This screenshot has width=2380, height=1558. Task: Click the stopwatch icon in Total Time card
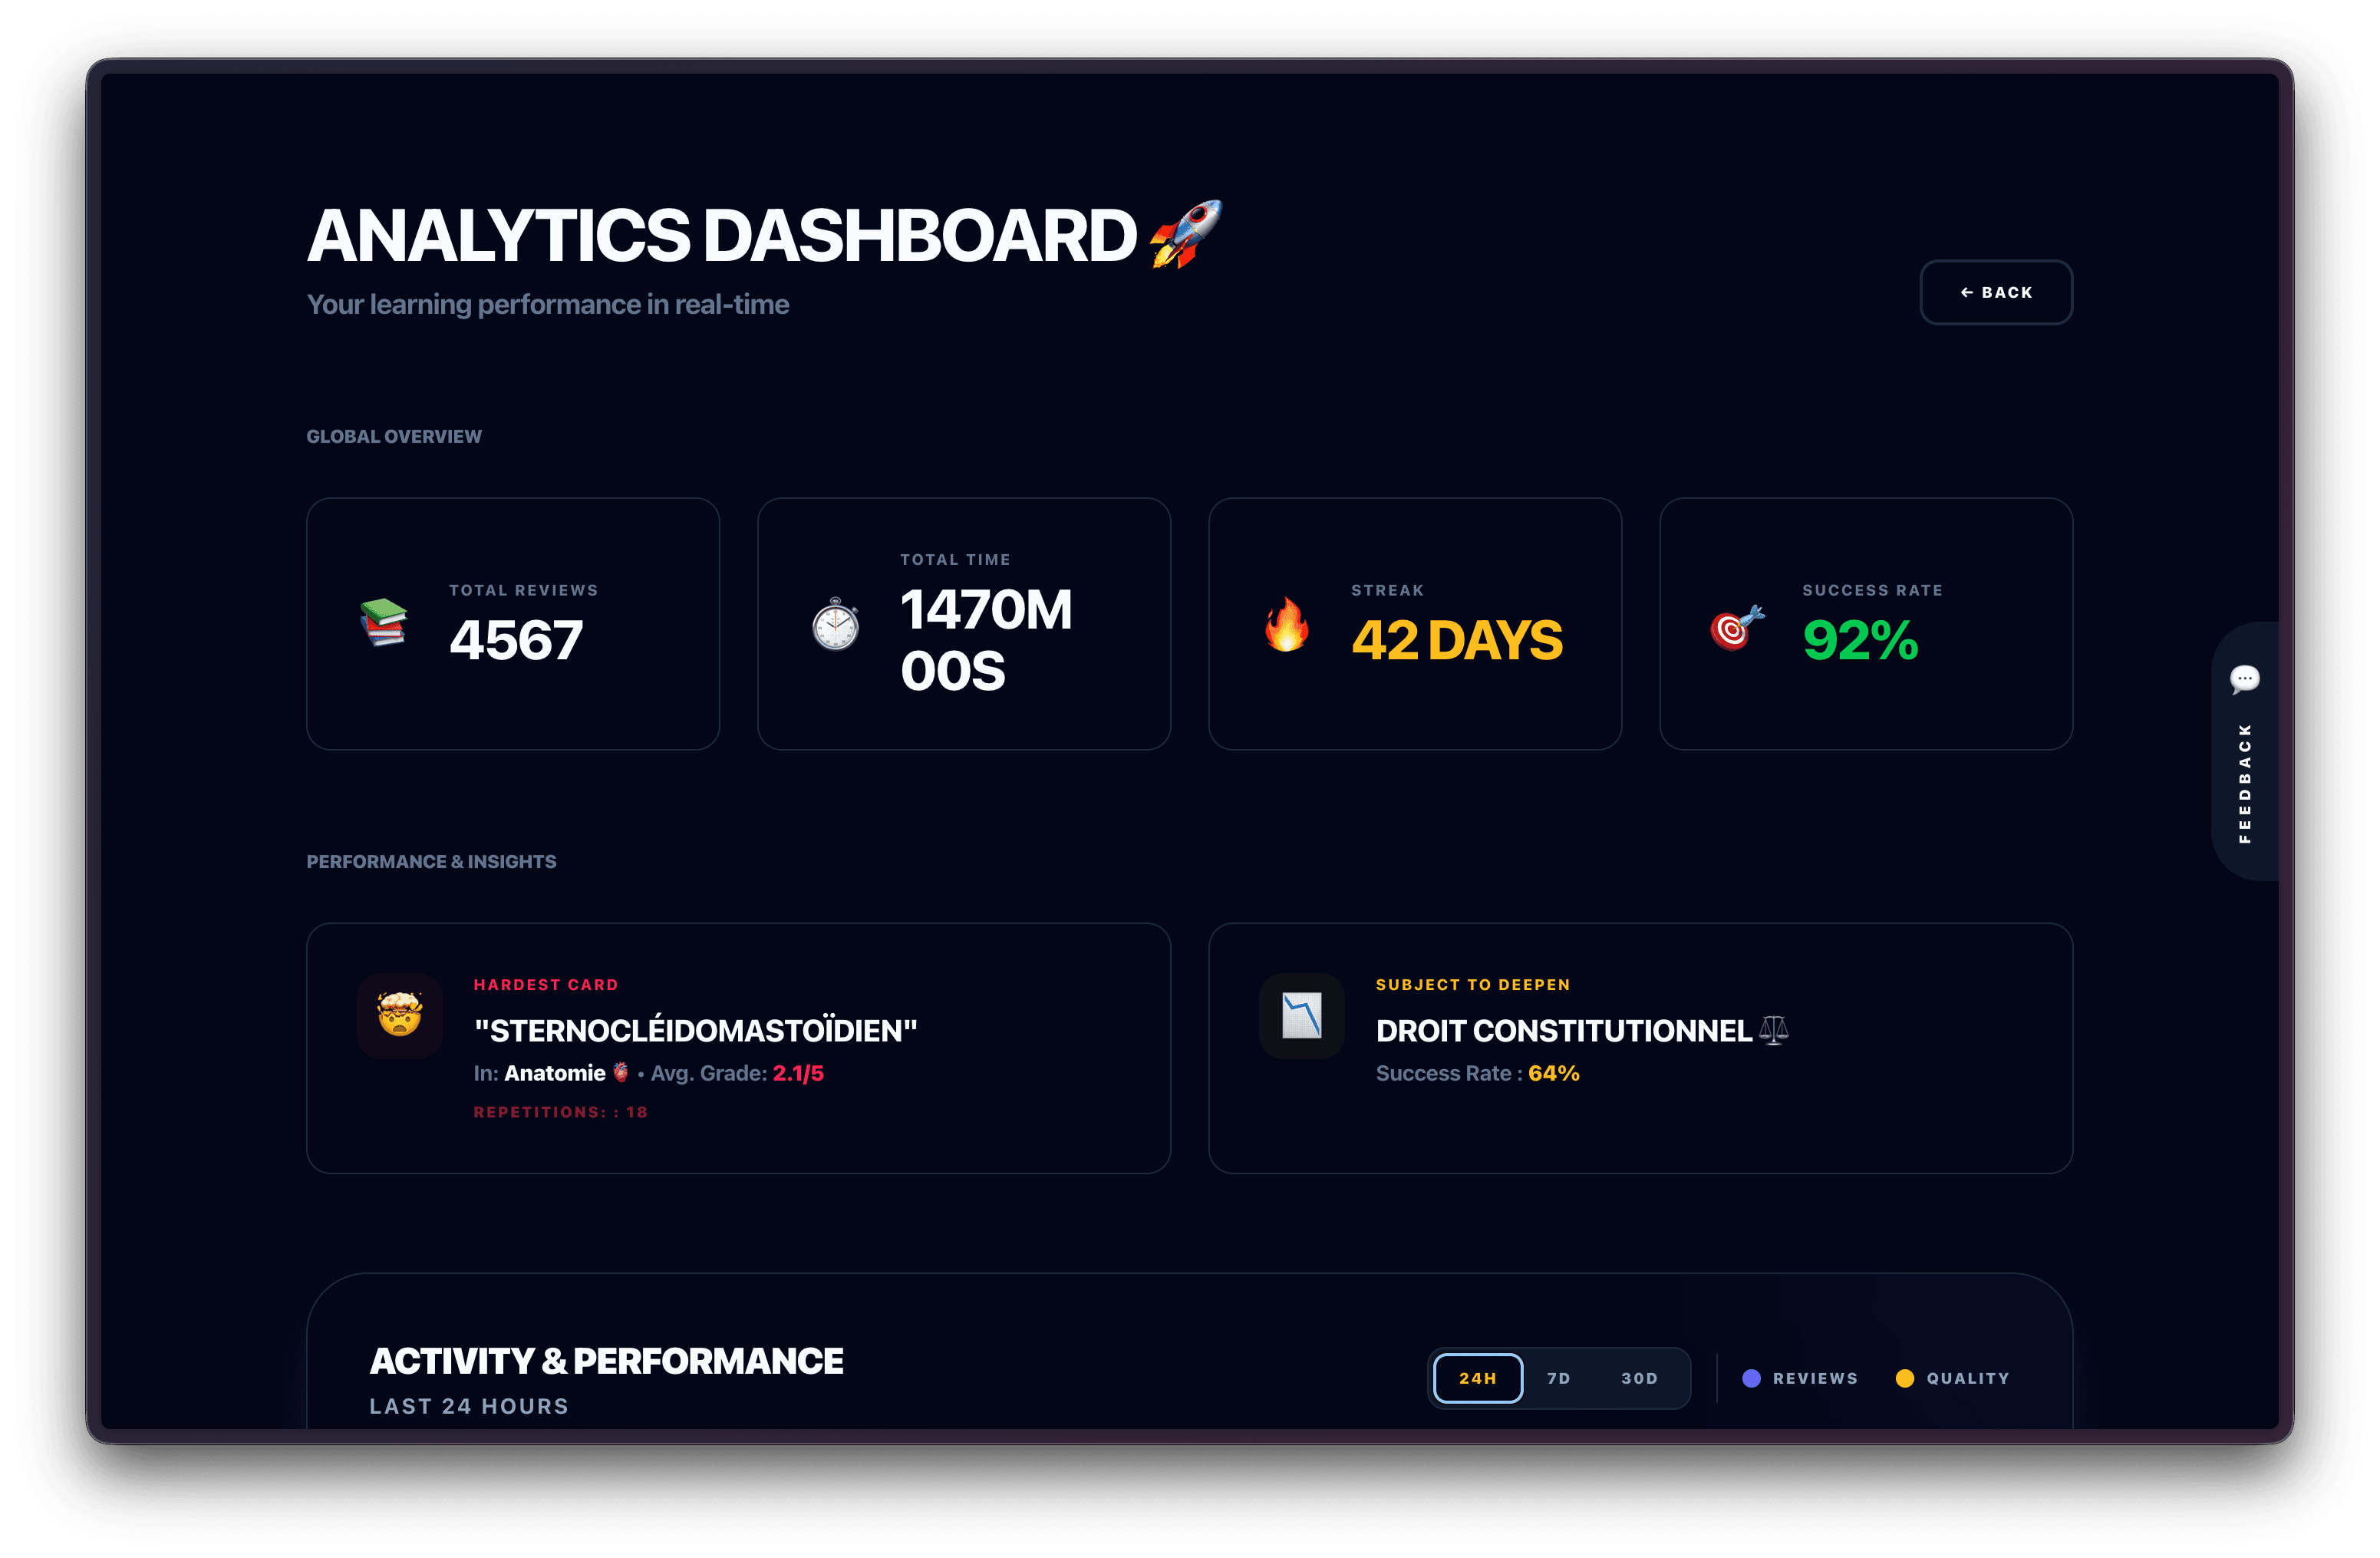835,625
